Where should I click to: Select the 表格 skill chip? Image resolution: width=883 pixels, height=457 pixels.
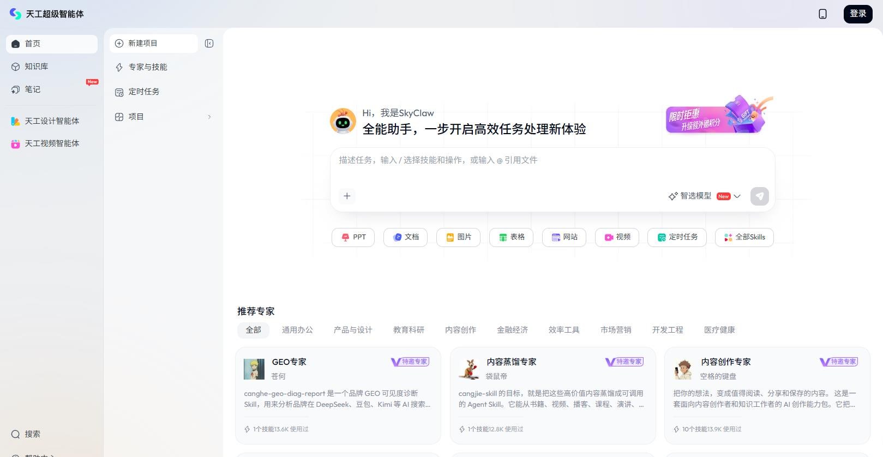[x=511, y=237]
